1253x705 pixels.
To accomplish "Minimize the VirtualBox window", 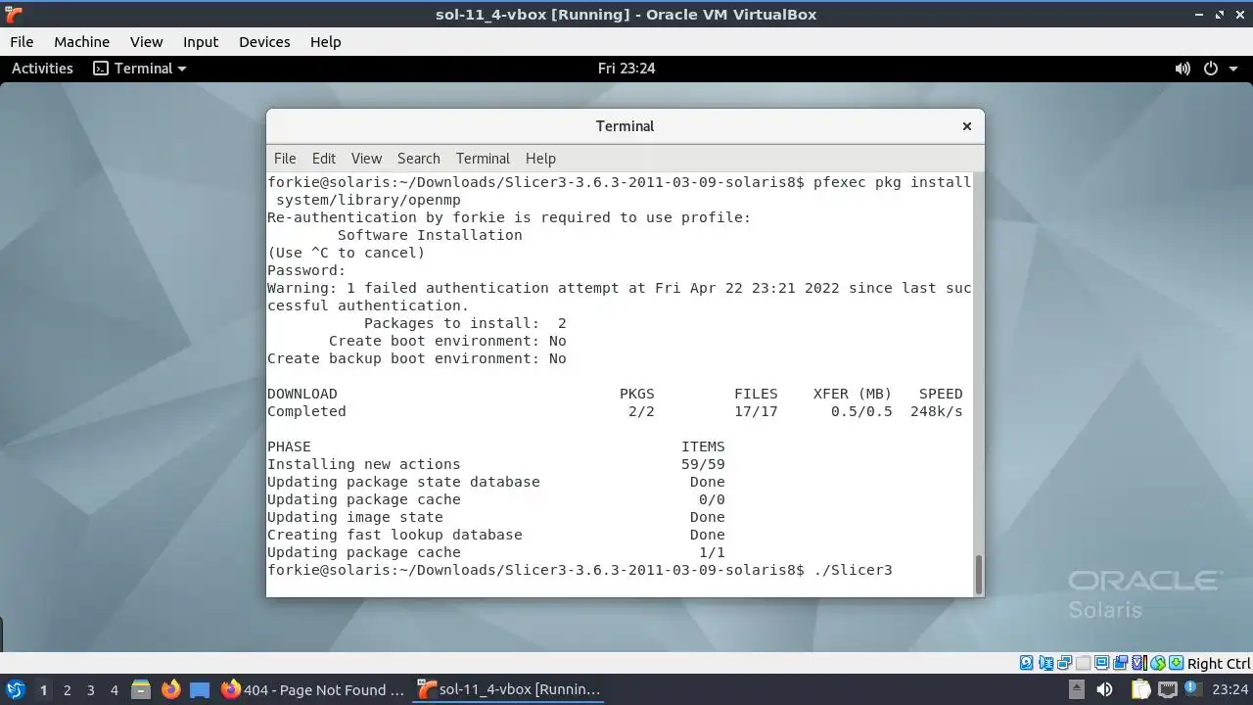I will tap(1200, 15).
